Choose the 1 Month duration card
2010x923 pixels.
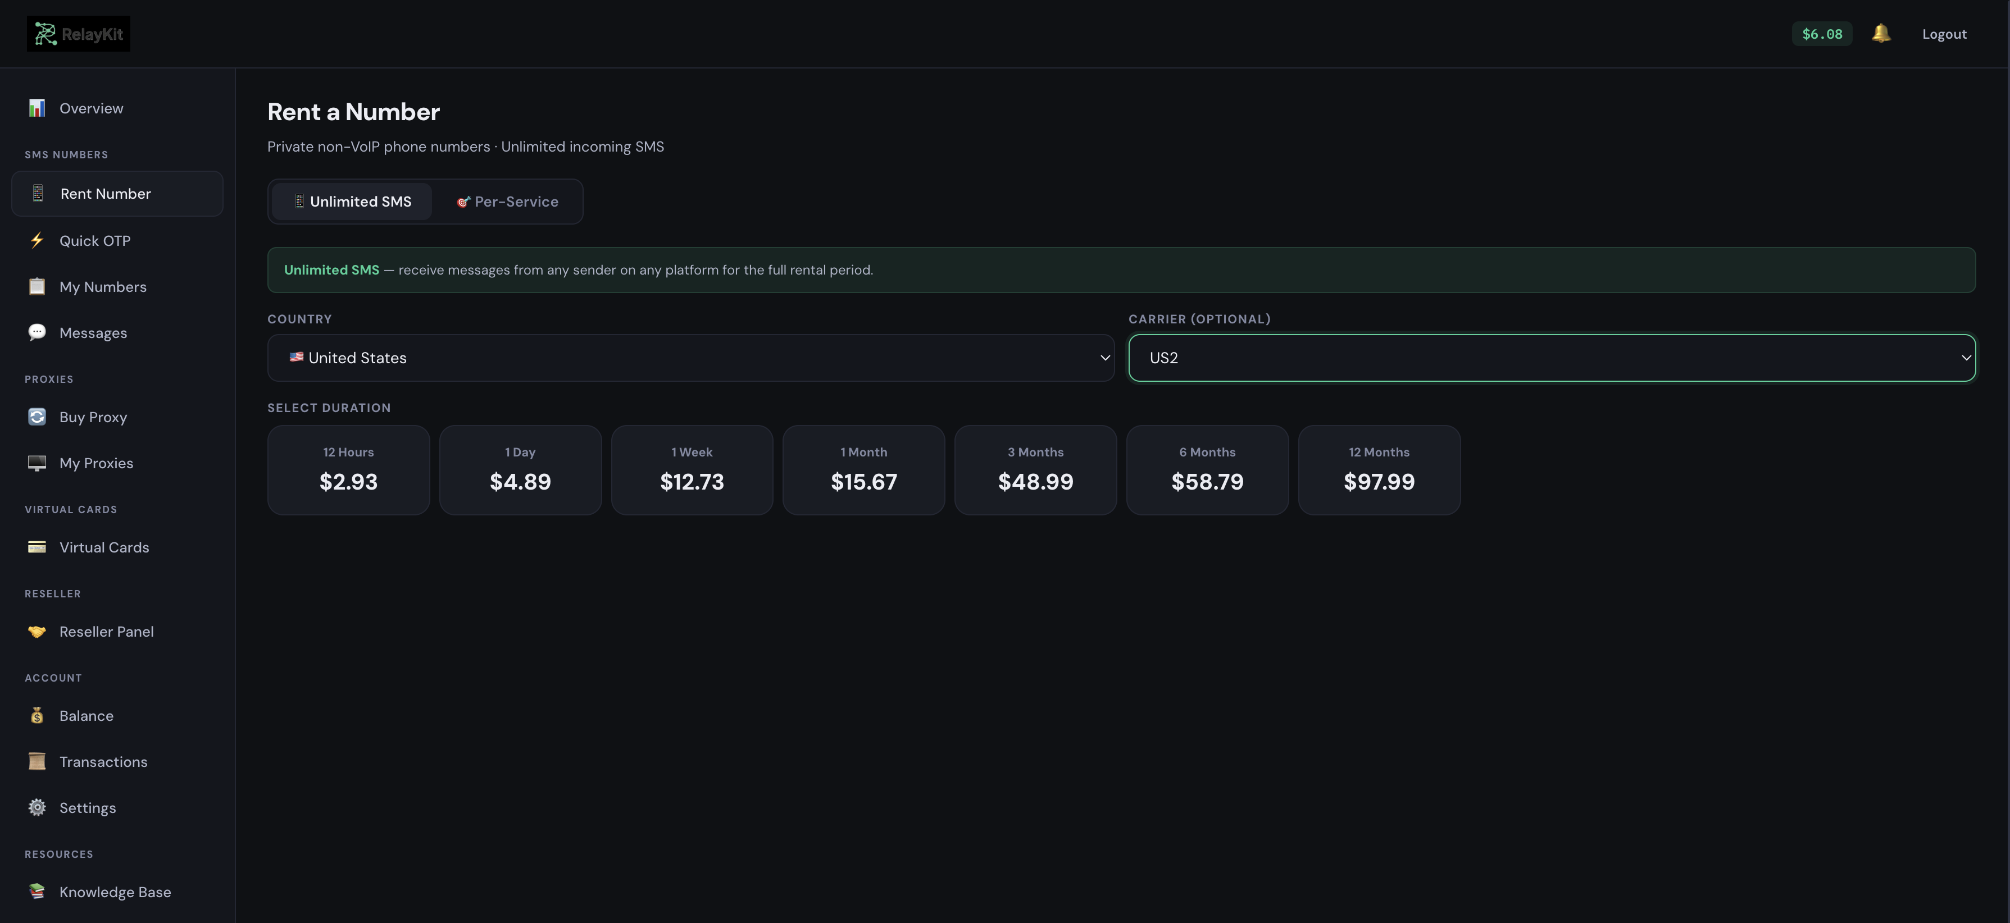(863, 469)
